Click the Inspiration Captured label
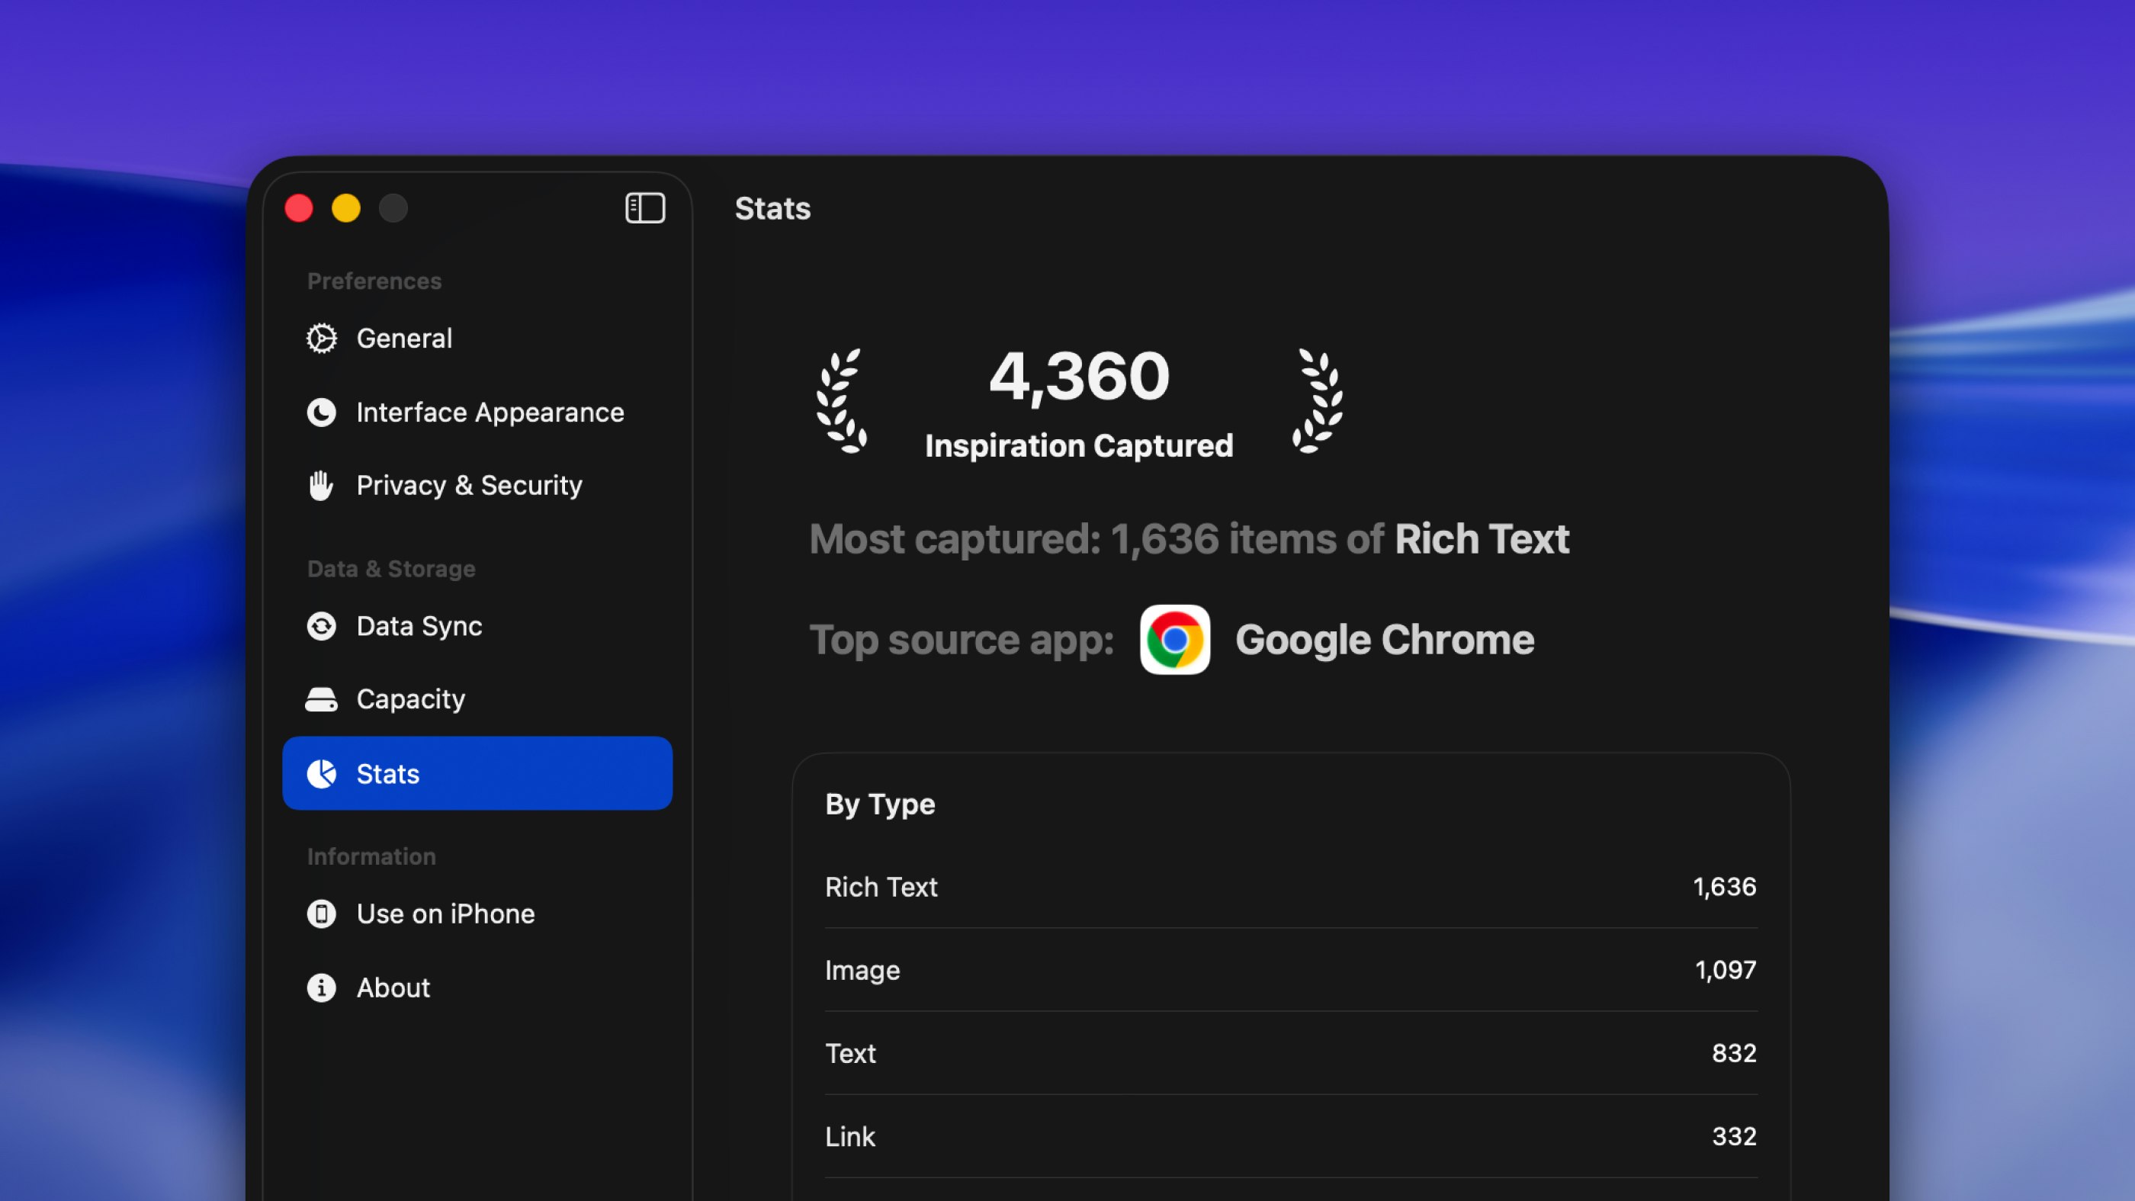Image resolution: width=2135 pixels, height=1201 pixels. pos(1079,446)
